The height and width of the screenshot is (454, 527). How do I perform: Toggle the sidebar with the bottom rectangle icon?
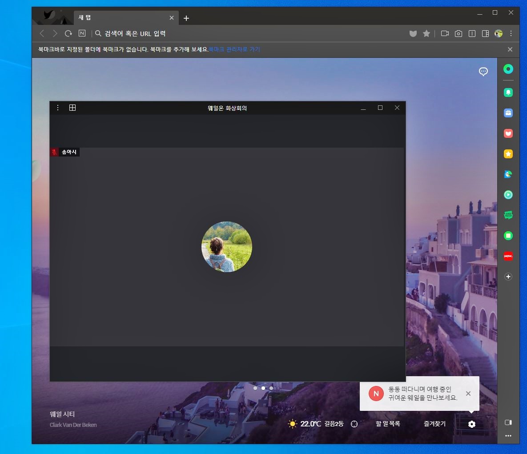coord(508,422)
